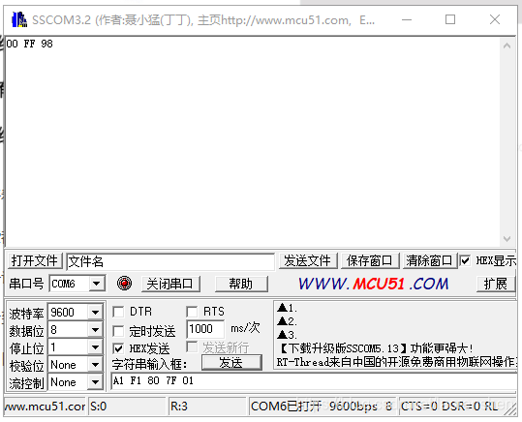Screen dimensions: 522x422
Task: Open the WWW.MCU51.COM website link
Action: click(x=373, y=284)
